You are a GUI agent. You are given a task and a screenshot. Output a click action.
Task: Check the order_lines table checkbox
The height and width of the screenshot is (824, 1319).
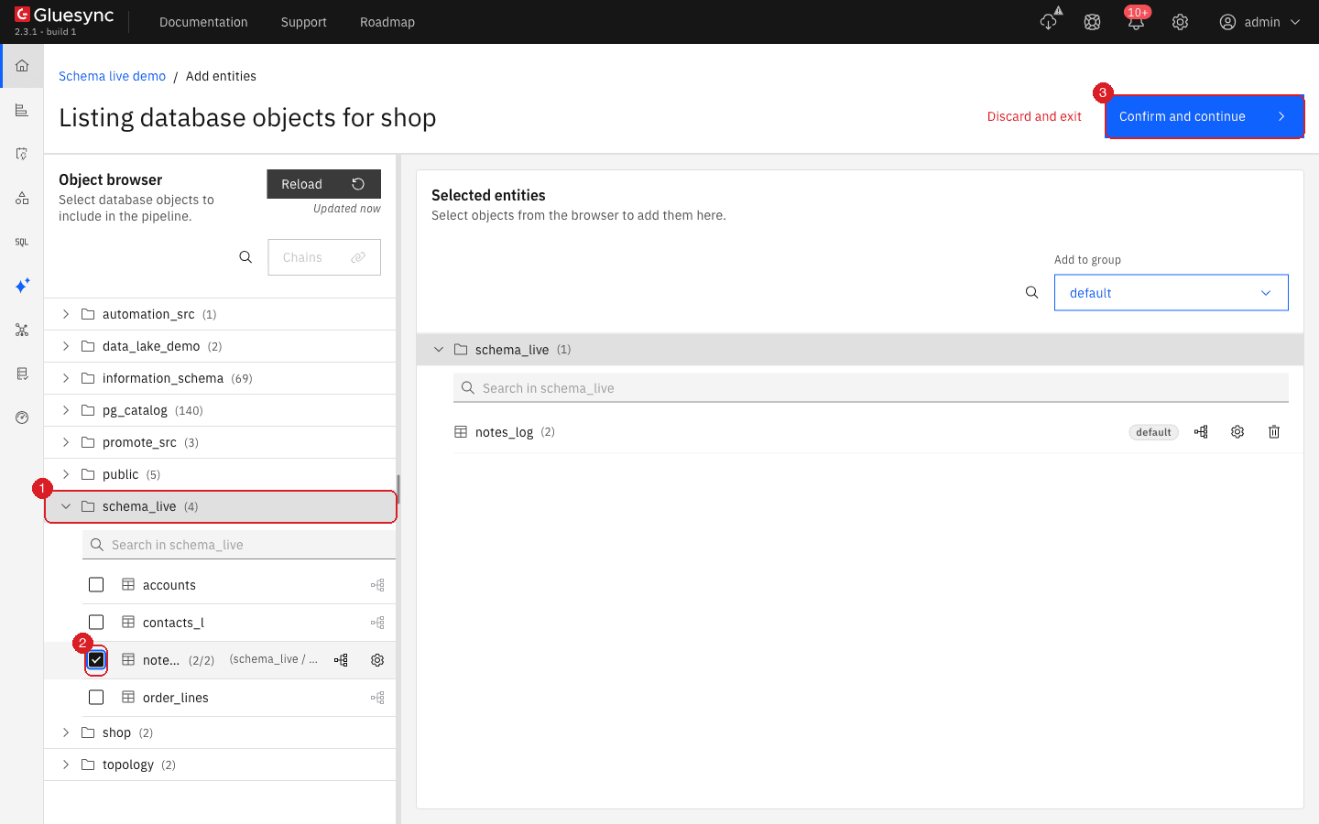pyautogui.click(x=96, y=698)
